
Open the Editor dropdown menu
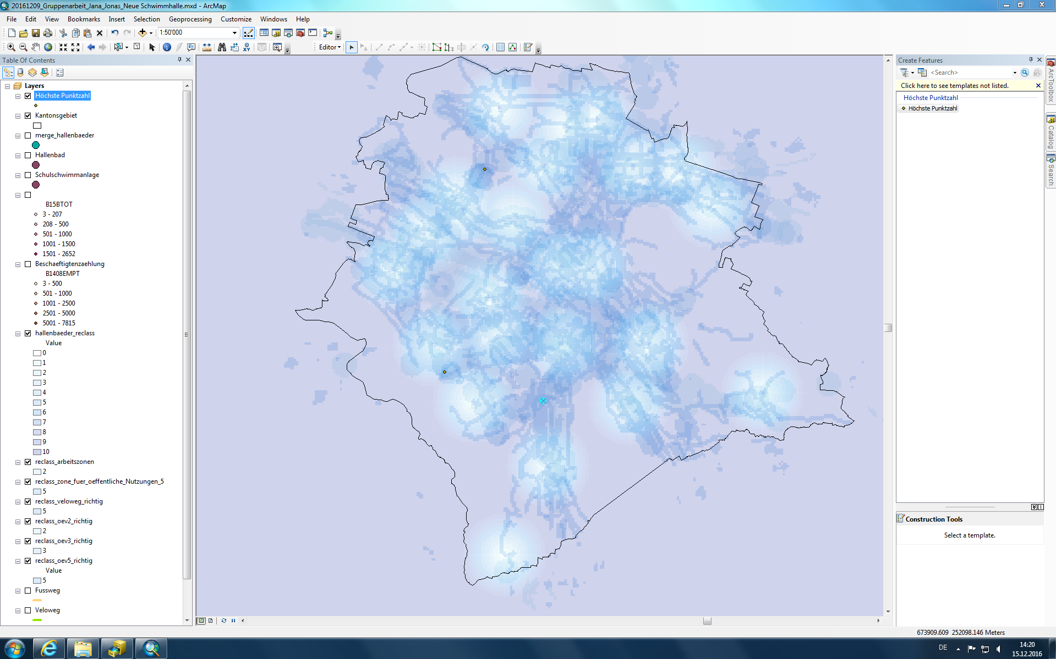tap(330, 47)
